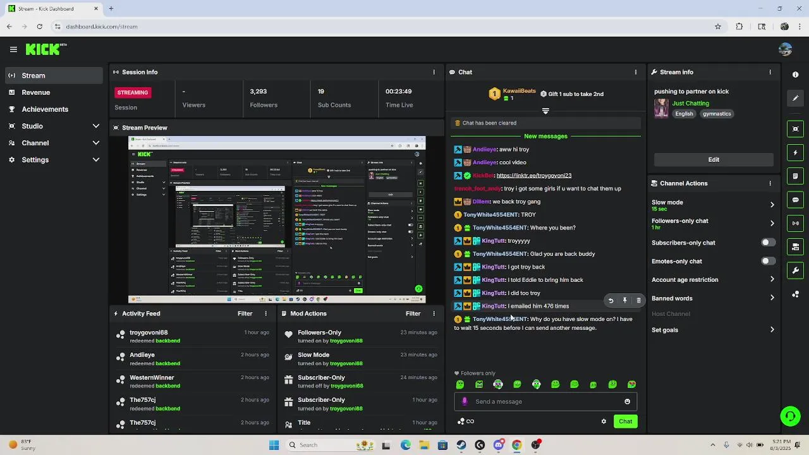
Task: Open Channel Actions three-dot menu
Action: click(770, 183)
